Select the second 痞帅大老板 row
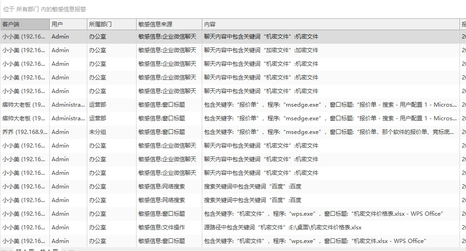The height and width of the screenshot is (251, 466). 233,118
